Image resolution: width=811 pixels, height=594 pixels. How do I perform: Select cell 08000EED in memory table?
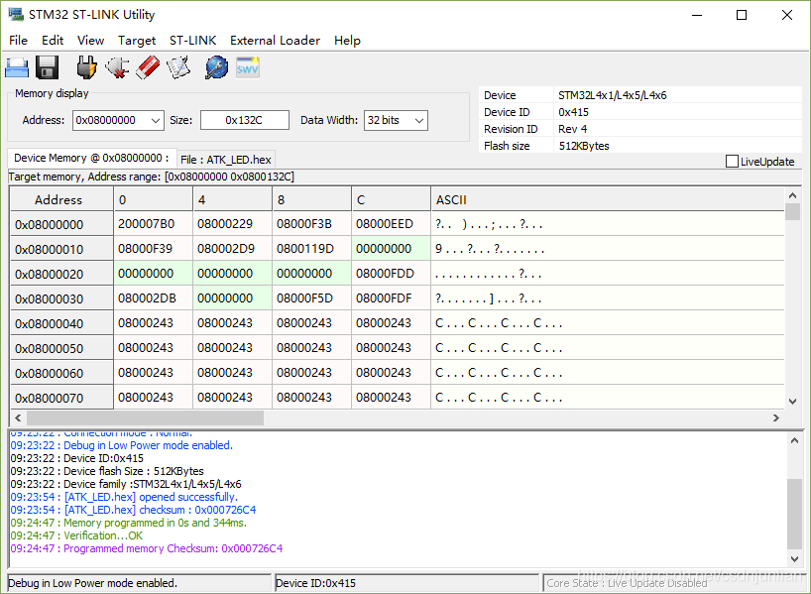pyautogui.click(x=391, y=224)
